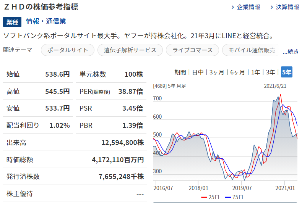Image resolution: width=302 pixels, height=203 pixels.
Task: Open the モバイル通信販売 theme tag
Action: coord(252,50)
